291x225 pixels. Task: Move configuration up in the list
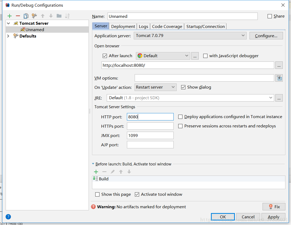pyautogui.click(x=43, y=16)
